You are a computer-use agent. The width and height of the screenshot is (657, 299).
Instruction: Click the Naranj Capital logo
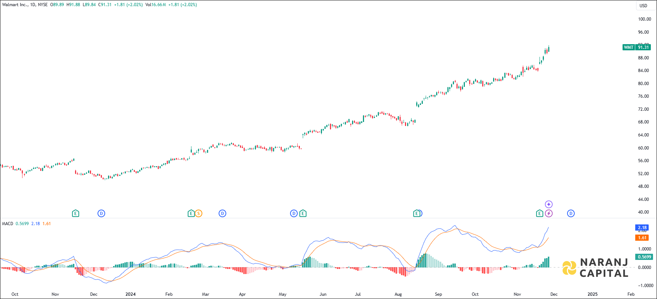(x=595, y=268)
